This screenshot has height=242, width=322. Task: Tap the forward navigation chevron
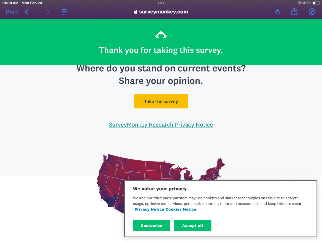[x=48, y=12]
